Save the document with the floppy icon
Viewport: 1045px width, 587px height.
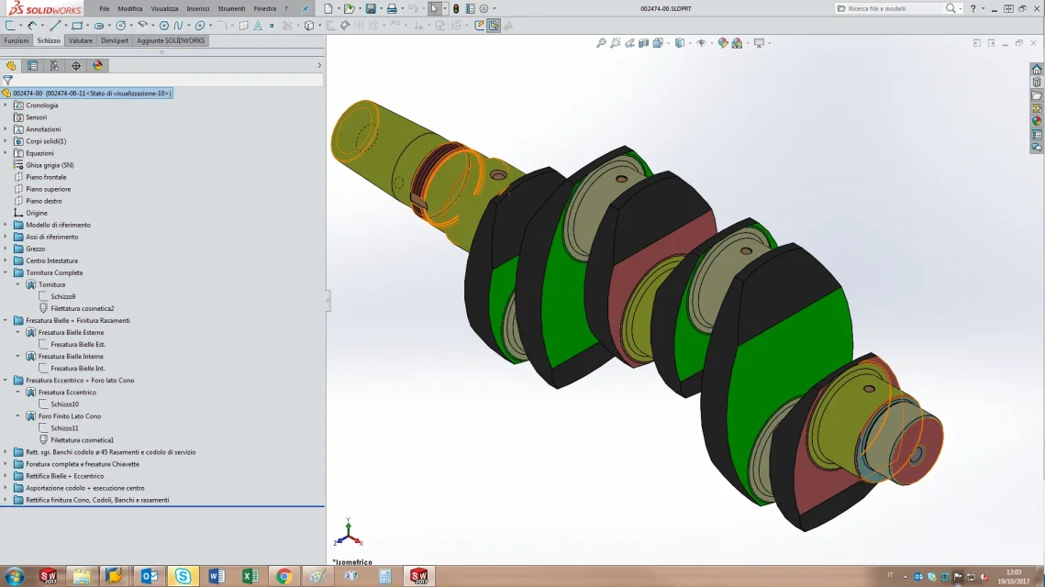[371, 8]
